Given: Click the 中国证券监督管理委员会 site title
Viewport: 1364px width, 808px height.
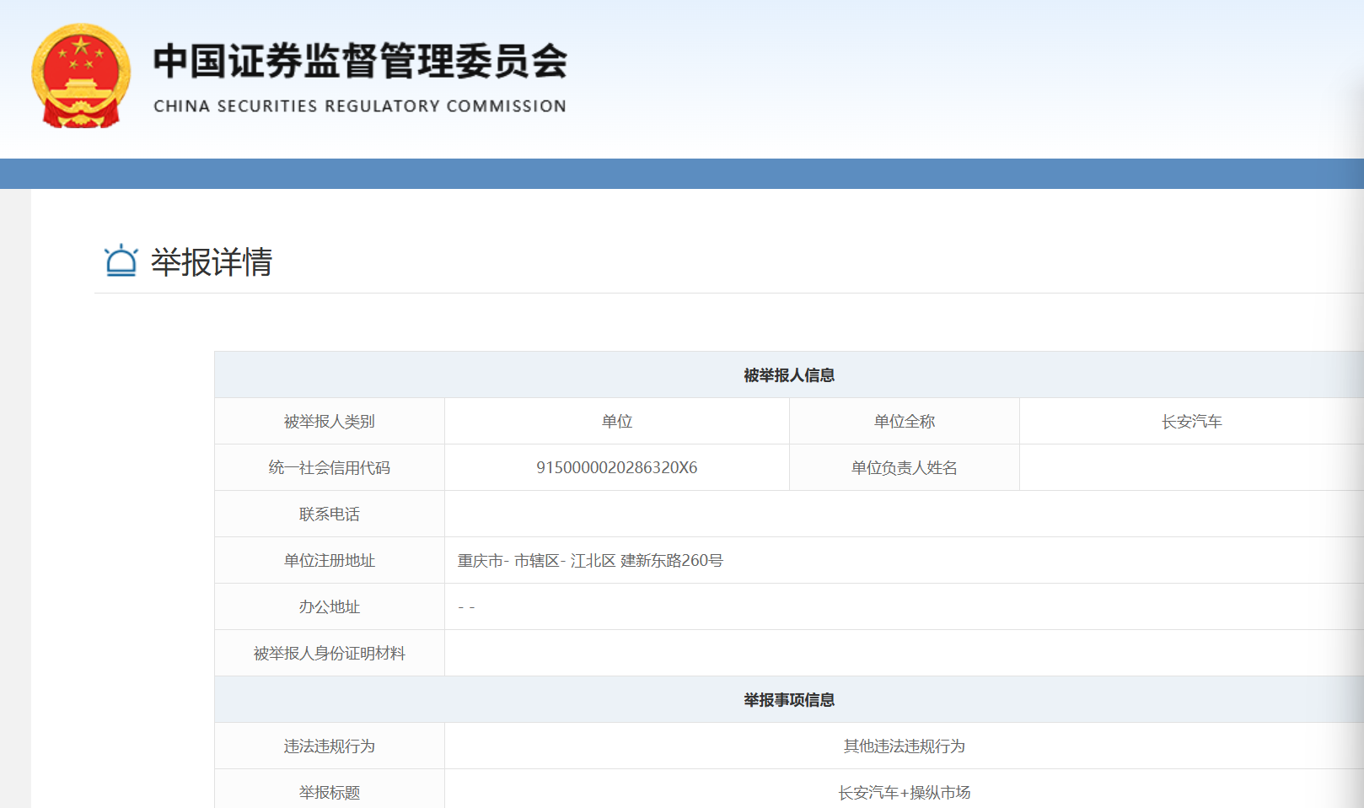Looking at the screenshot, I should tap(360, 61).
